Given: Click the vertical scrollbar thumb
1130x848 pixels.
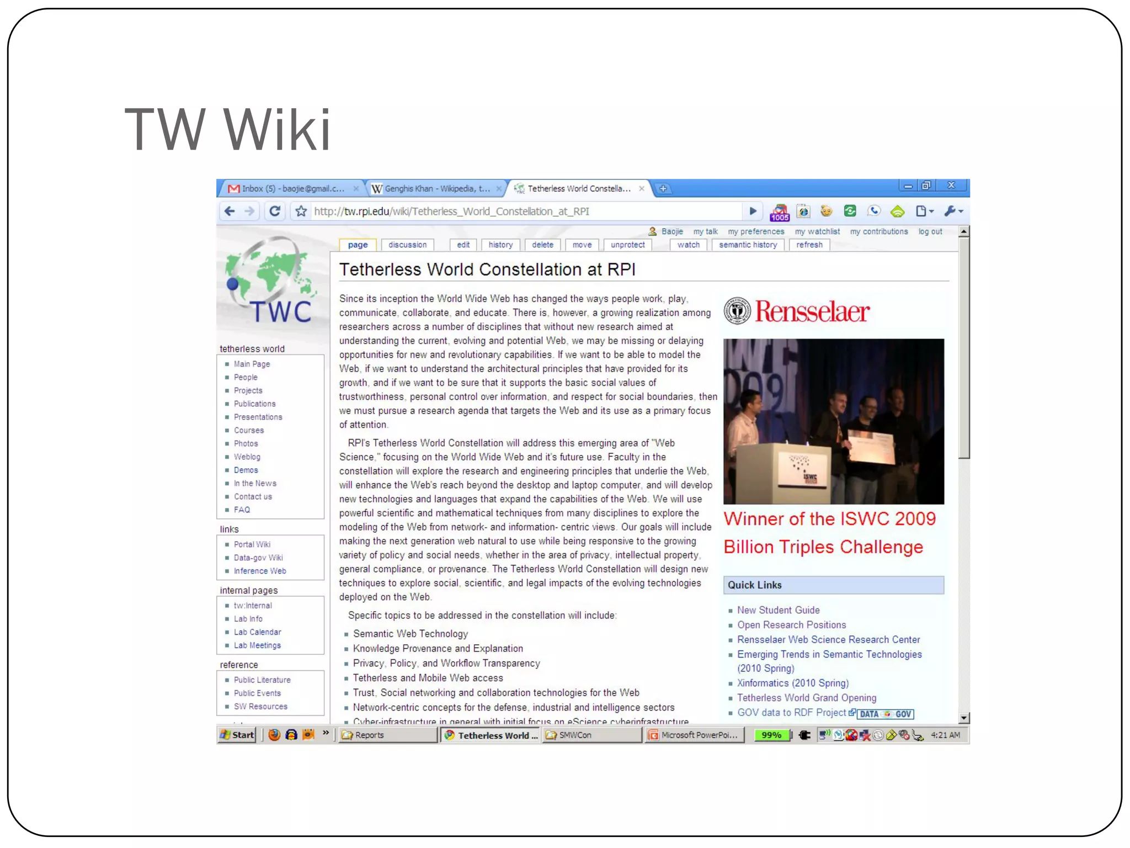Looking at the screenshot, I should pyautogui.click(x=964, y=348).
